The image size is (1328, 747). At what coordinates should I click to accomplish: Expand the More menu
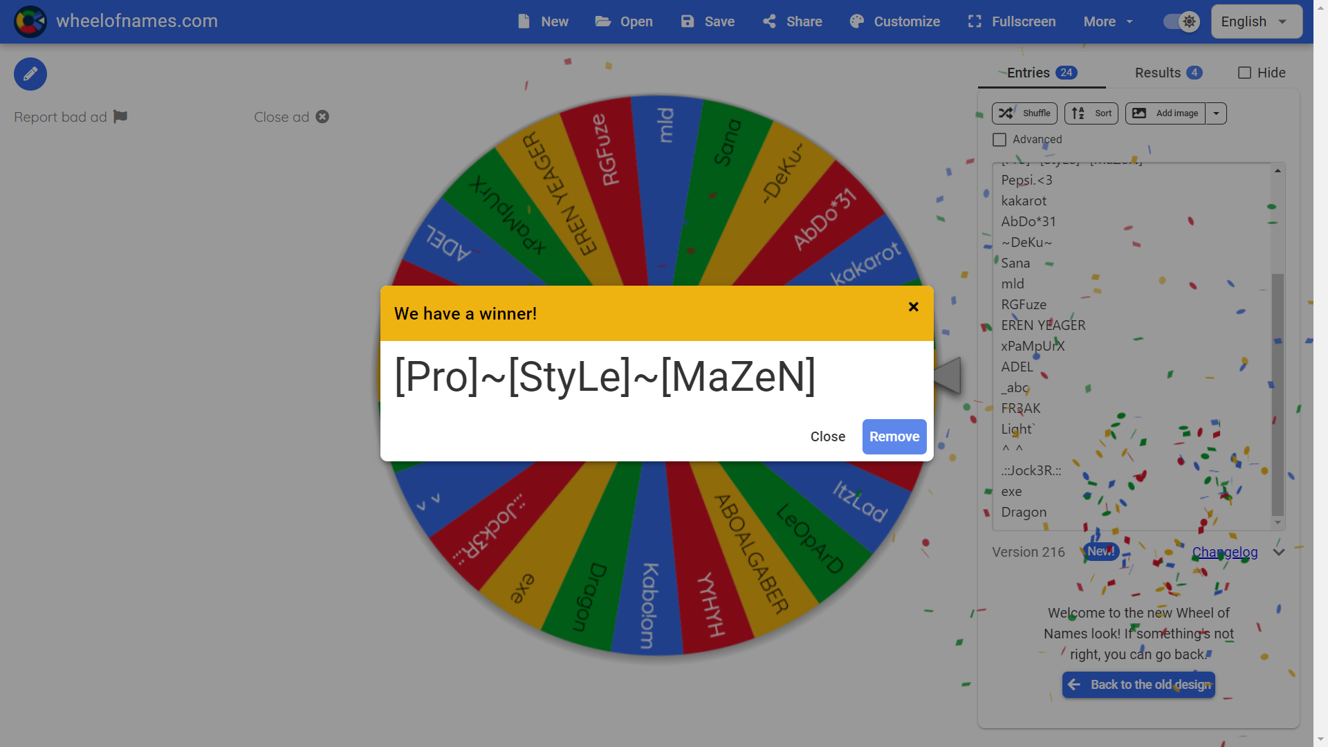pyautogui.click(x=1108, y=21)
